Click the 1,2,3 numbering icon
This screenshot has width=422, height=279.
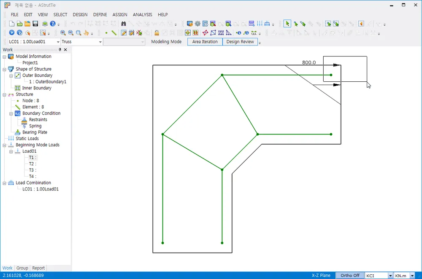coord(254,33)
